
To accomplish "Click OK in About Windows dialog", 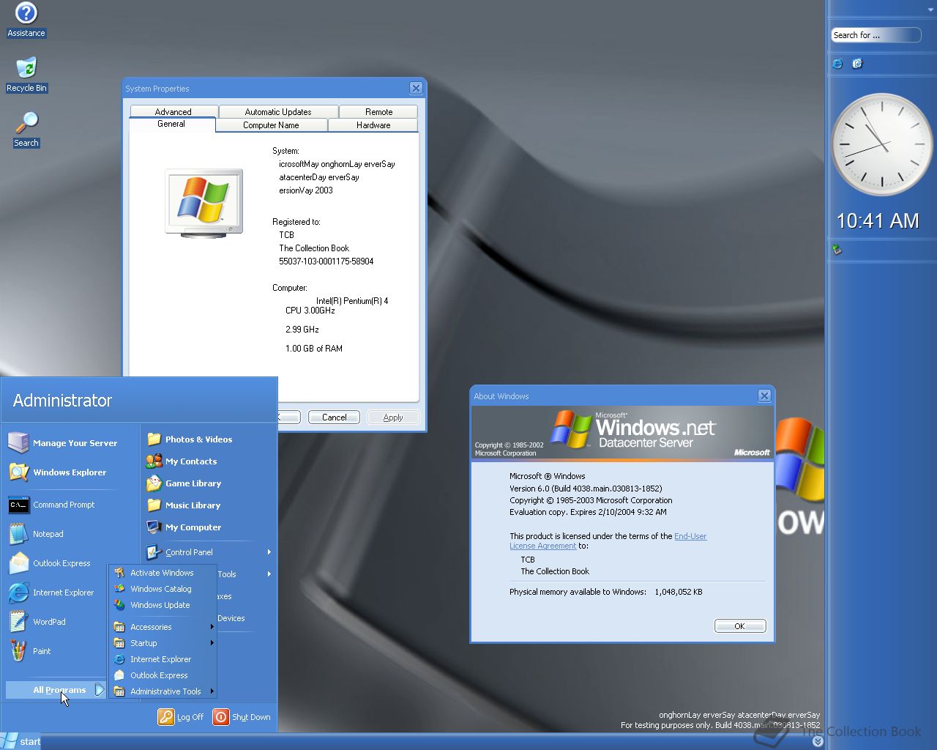I will tap(739, 626).
